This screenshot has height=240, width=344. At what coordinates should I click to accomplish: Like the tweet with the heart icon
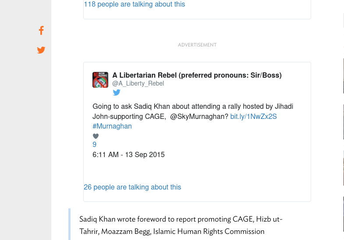click(x=96, y=136)
